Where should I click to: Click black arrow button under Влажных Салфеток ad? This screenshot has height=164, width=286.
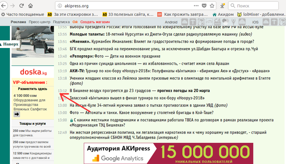[17, 114]
